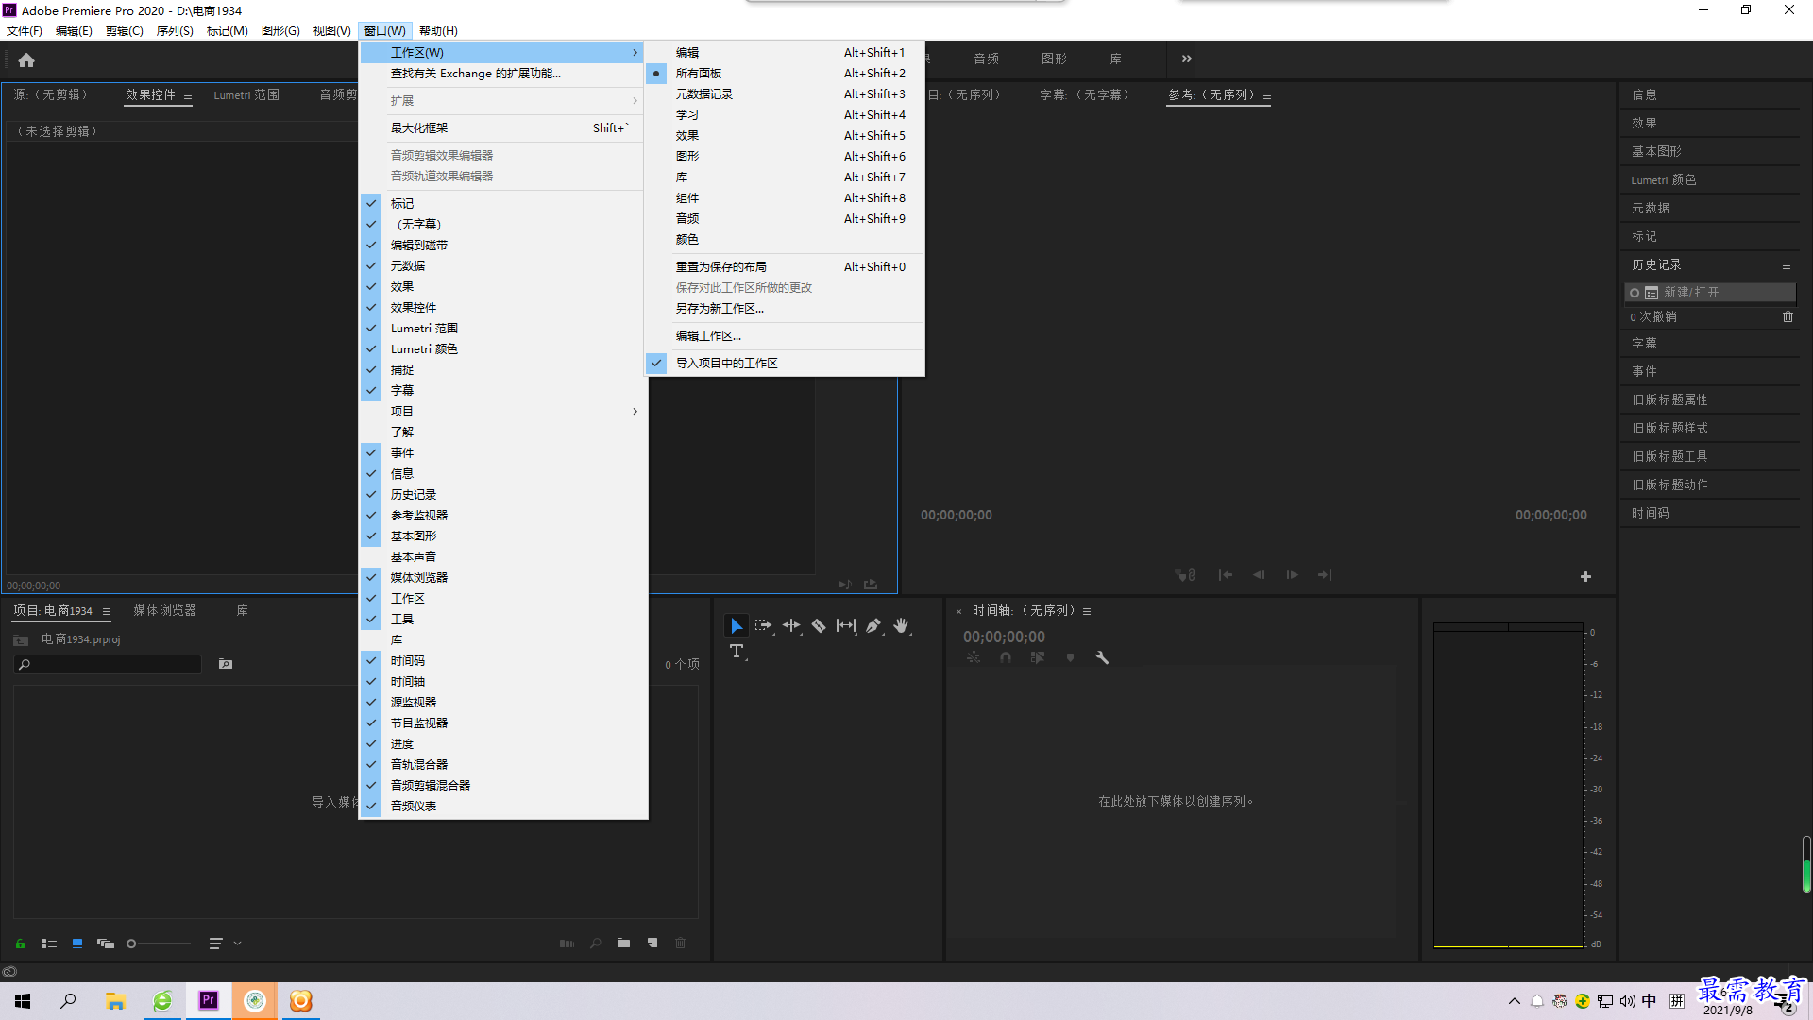The width and height of the screenshot is (1813, 1020).
Task: Open 文件(F) menu
Action: [25, 31]
